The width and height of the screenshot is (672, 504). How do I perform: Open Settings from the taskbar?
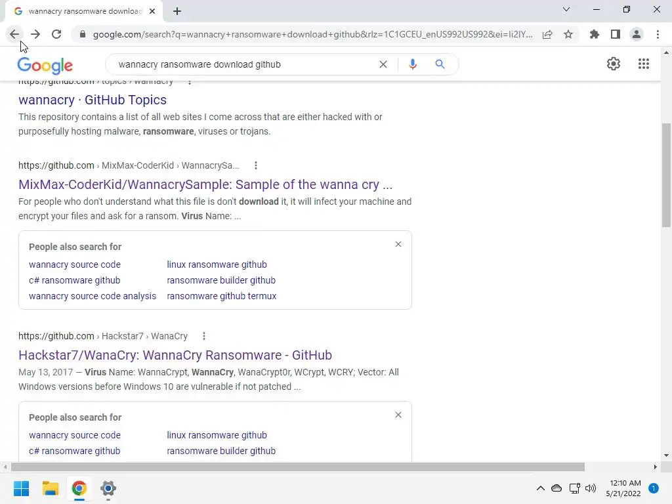(x=108, y=488)
